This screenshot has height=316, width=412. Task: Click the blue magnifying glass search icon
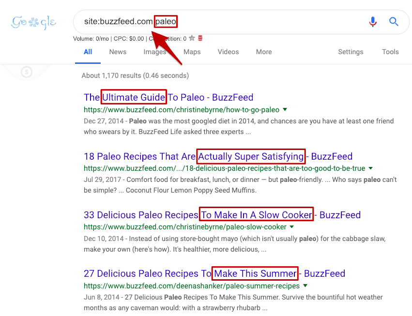394,22
